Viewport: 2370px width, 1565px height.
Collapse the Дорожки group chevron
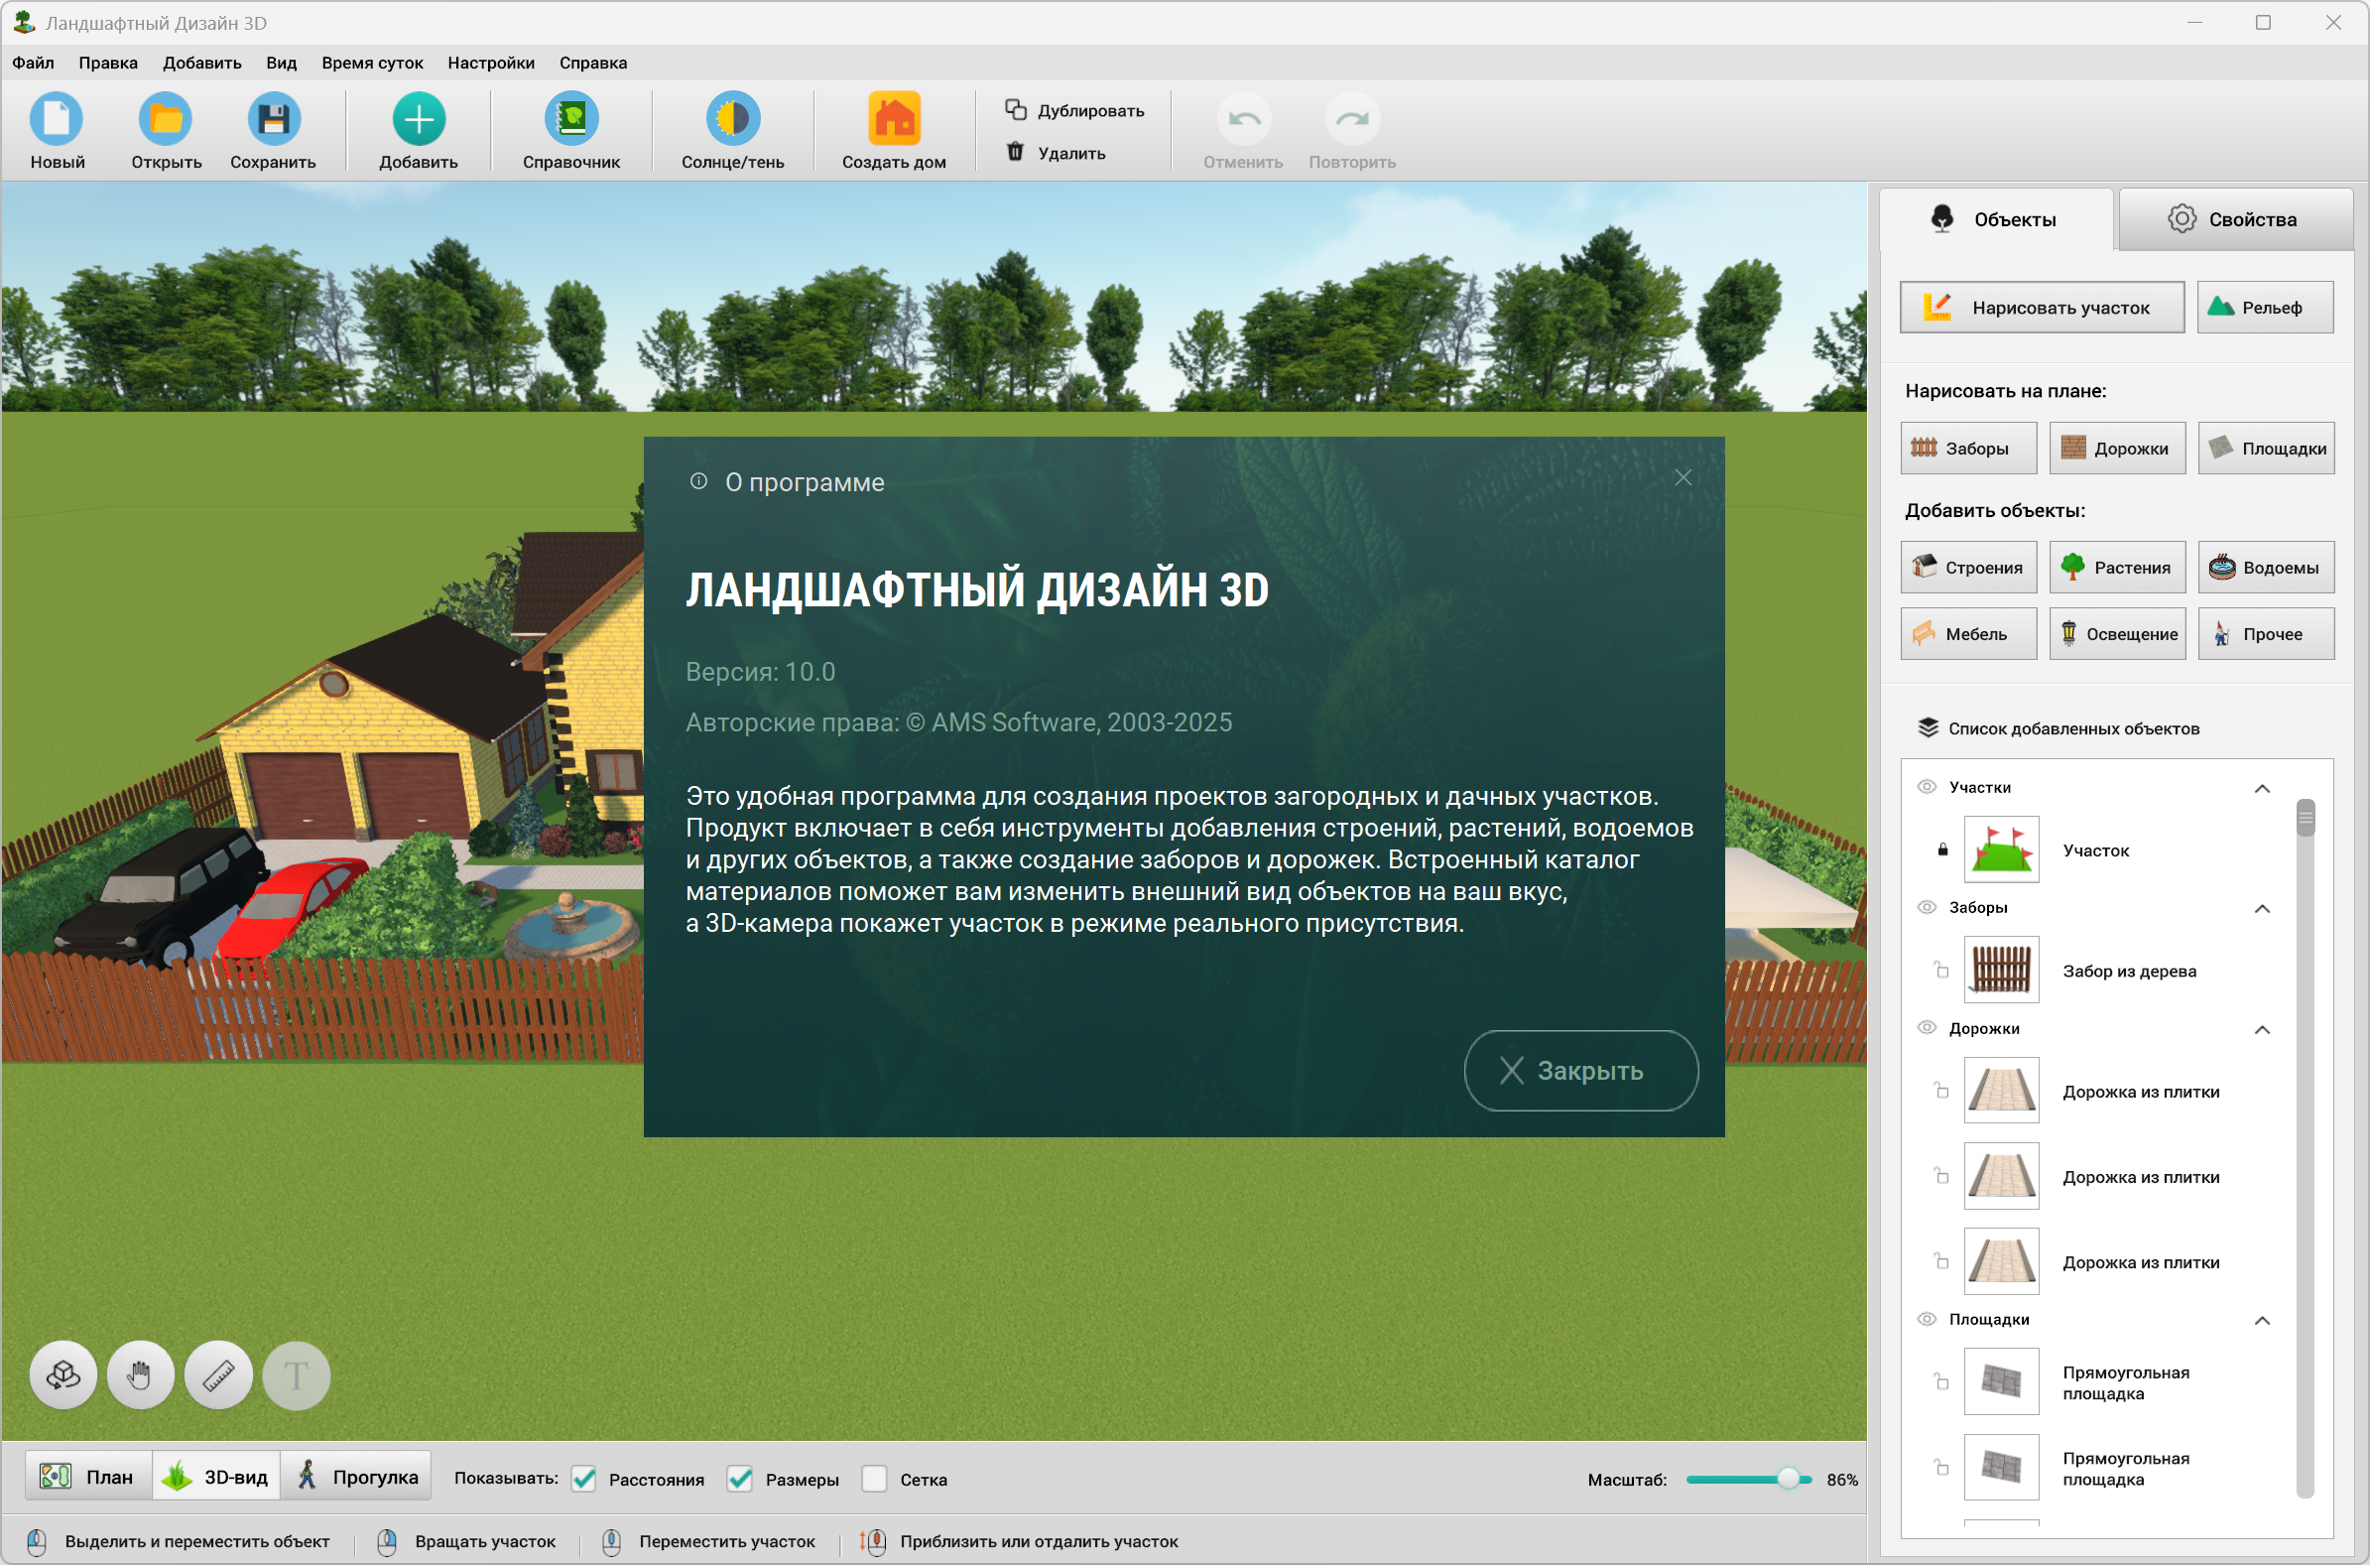(x=2261, y=1030)
